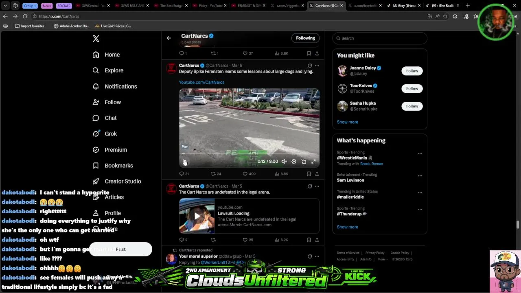The width and height of the screenshot is (521, 293).
Task: Open Live Gold Prices bookmark
Action: tap(113, 26)
